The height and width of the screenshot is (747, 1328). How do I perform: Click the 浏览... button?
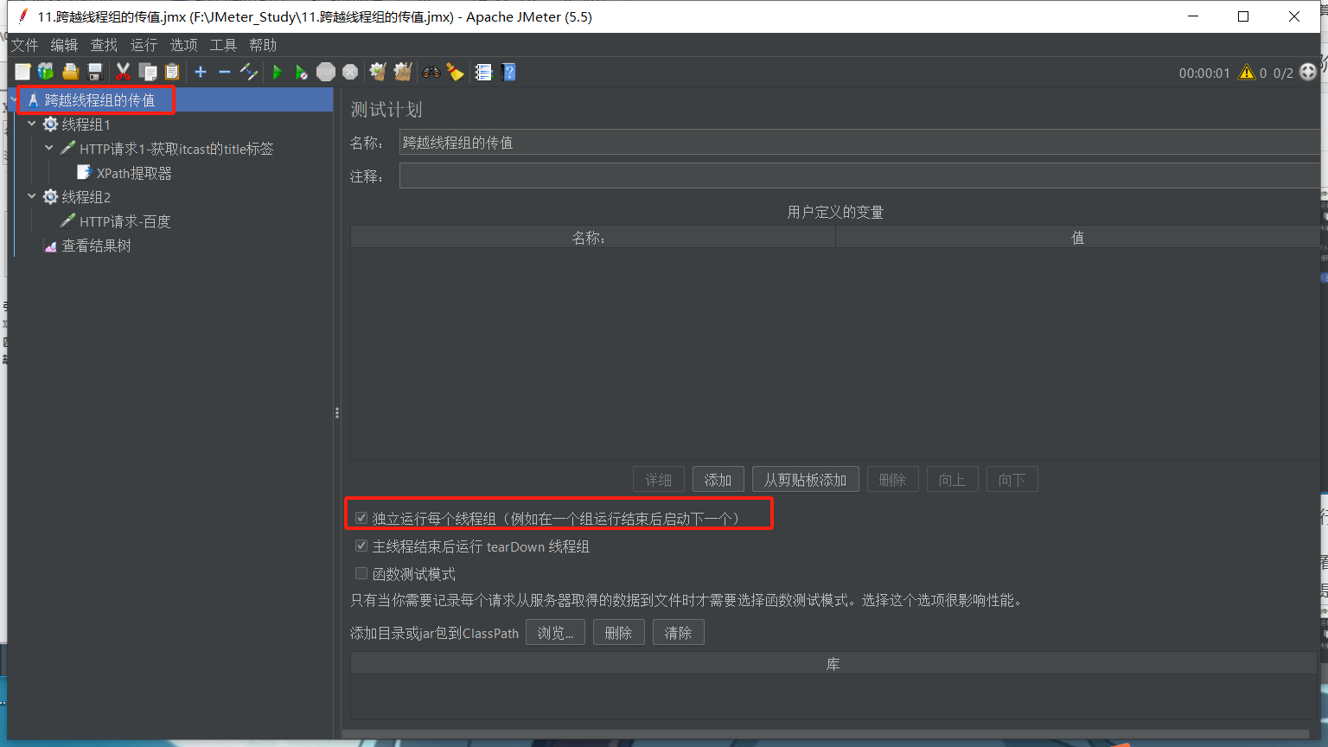pyautogui.click(x=555, y=633)
